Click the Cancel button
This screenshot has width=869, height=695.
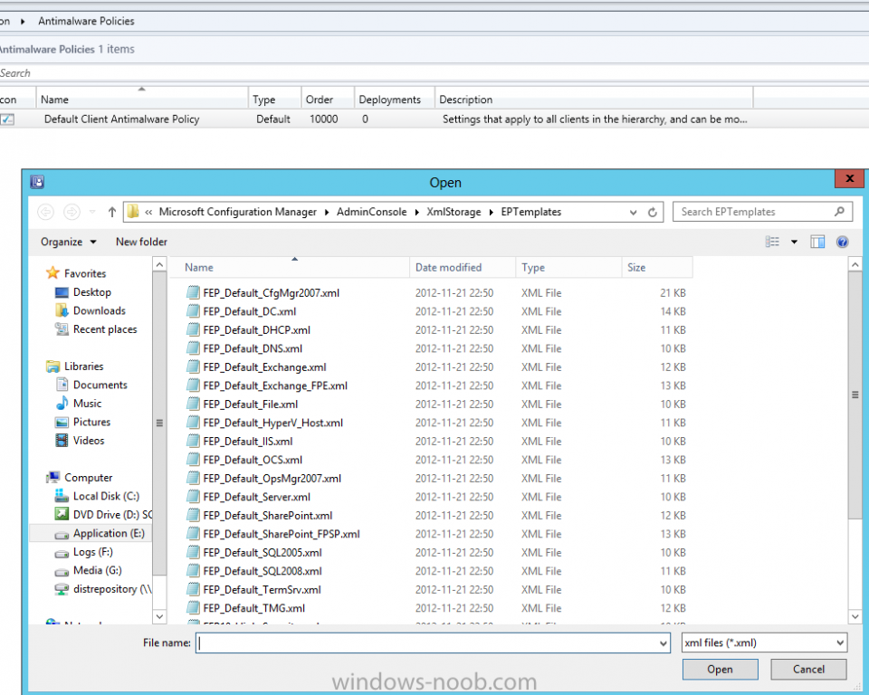pyautogui.click(x=808, y=669)
